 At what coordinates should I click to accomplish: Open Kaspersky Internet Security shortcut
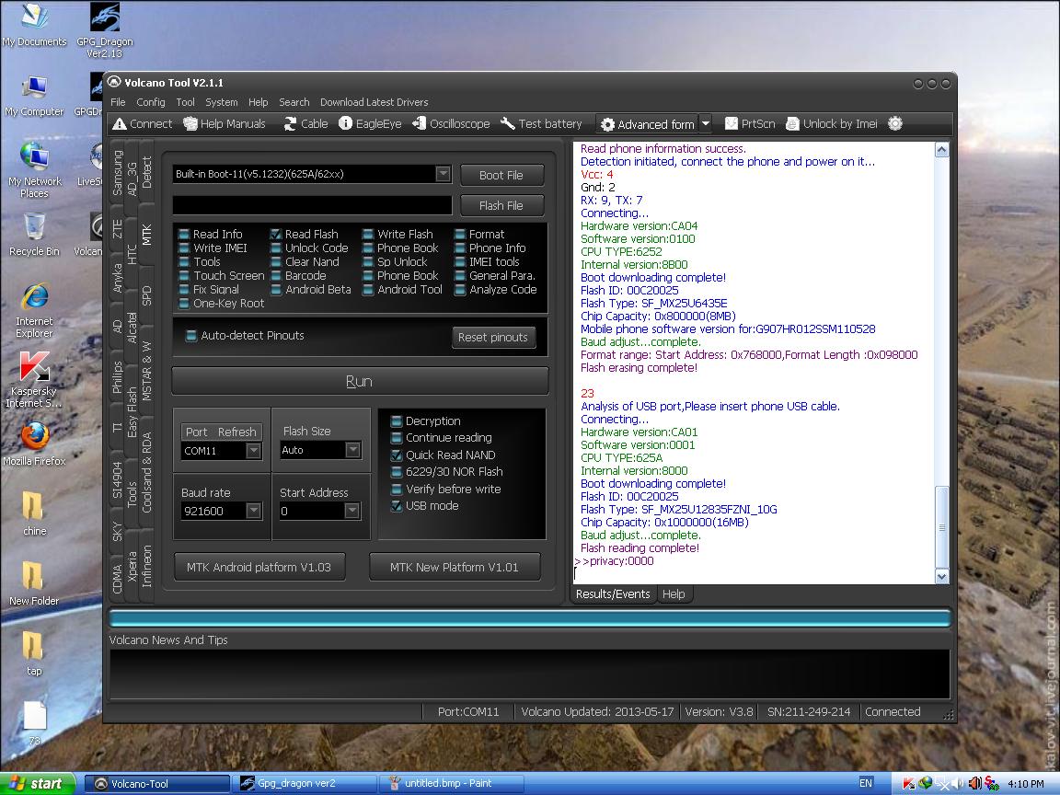34,379
